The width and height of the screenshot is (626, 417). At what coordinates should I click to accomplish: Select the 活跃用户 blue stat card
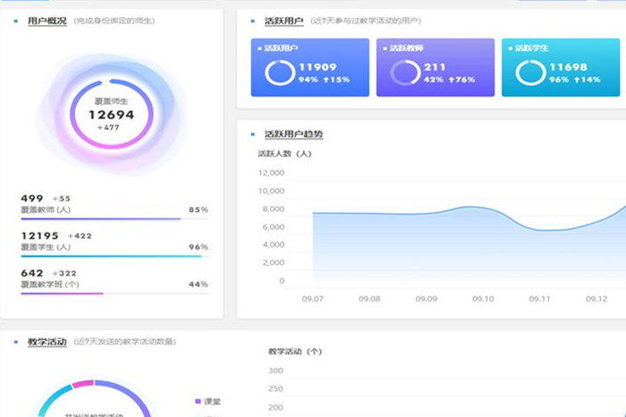pyautogui.click(x=309, y=67)
